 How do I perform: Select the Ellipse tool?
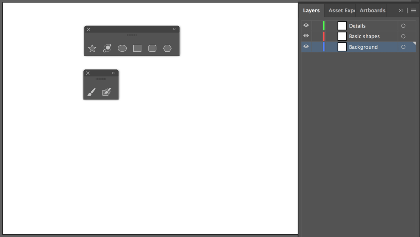pos(122,48)
